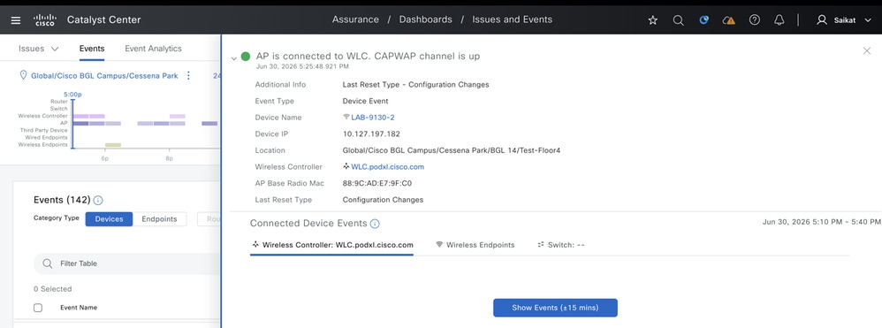Viewport: 882px width, 328px height.
Task: Click the 0 Selected text
Action: (52, 288)
